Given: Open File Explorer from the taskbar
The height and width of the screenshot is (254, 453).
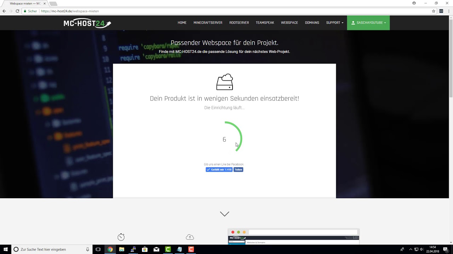Looking at the screenshot, I should (x=121, y=249).
